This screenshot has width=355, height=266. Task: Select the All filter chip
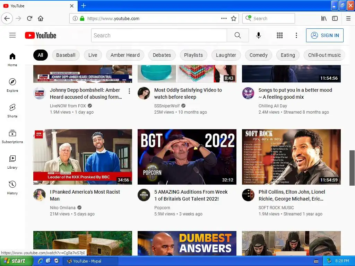tap(41, 55)
